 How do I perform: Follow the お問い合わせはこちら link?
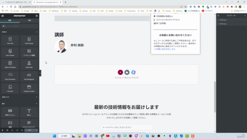click(x=166, y=49)
